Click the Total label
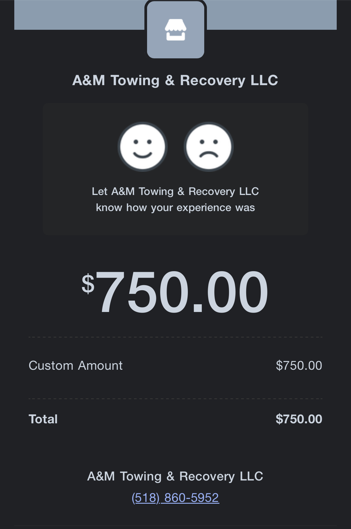The image size is (351, 529). (43, 419)
